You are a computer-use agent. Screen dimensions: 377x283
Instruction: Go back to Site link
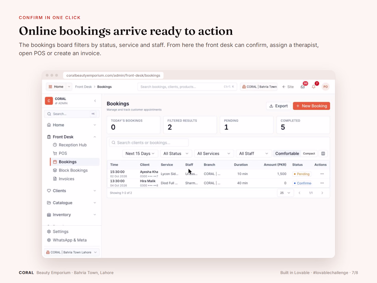point(288,87)
